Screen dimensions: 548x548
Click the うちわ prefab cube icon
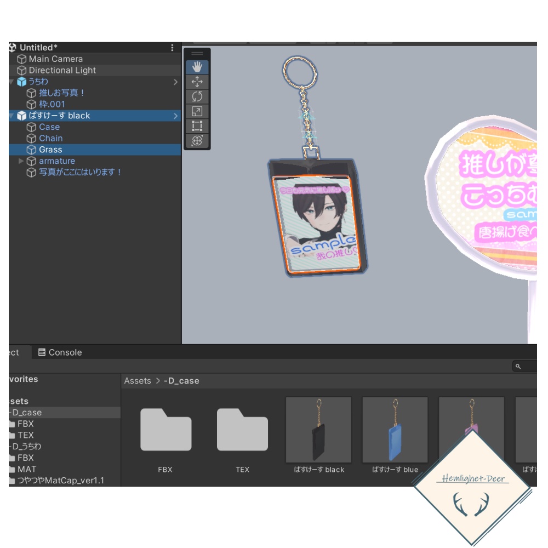(x=22, y=82)
